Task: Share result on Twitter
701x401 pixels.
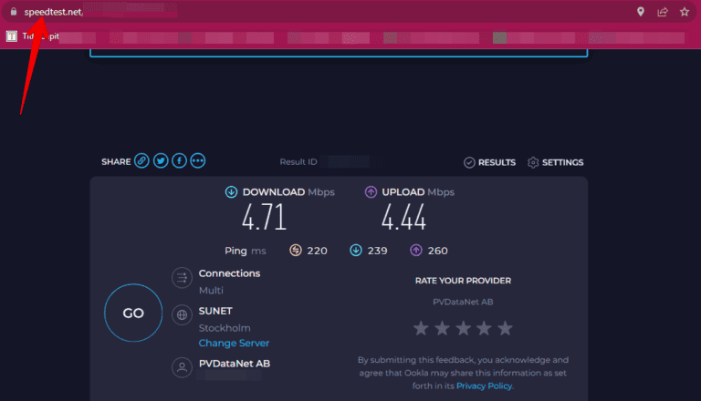Action: coord(161,161)
